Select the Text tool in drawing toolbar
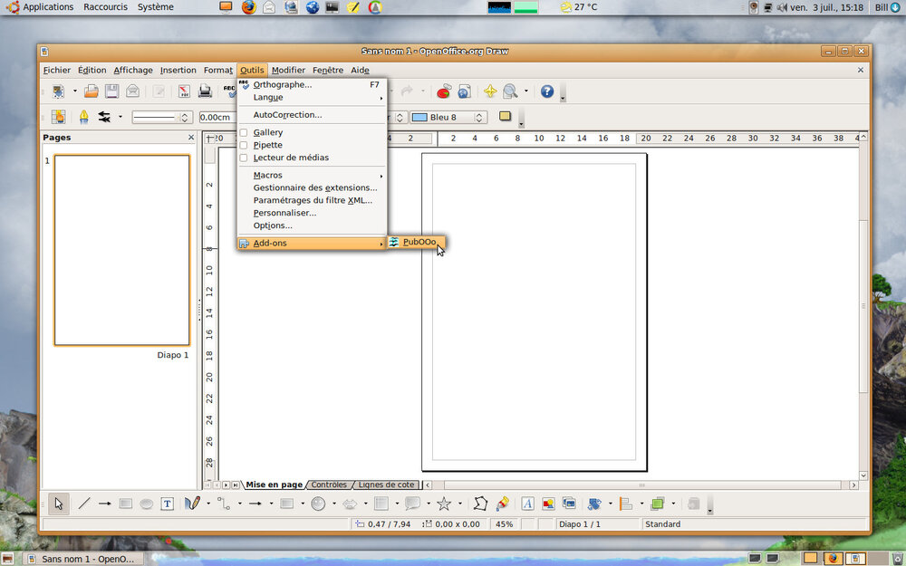Viewport: 906px width, 566px height. pyautogui.click(x=168, y=504)
